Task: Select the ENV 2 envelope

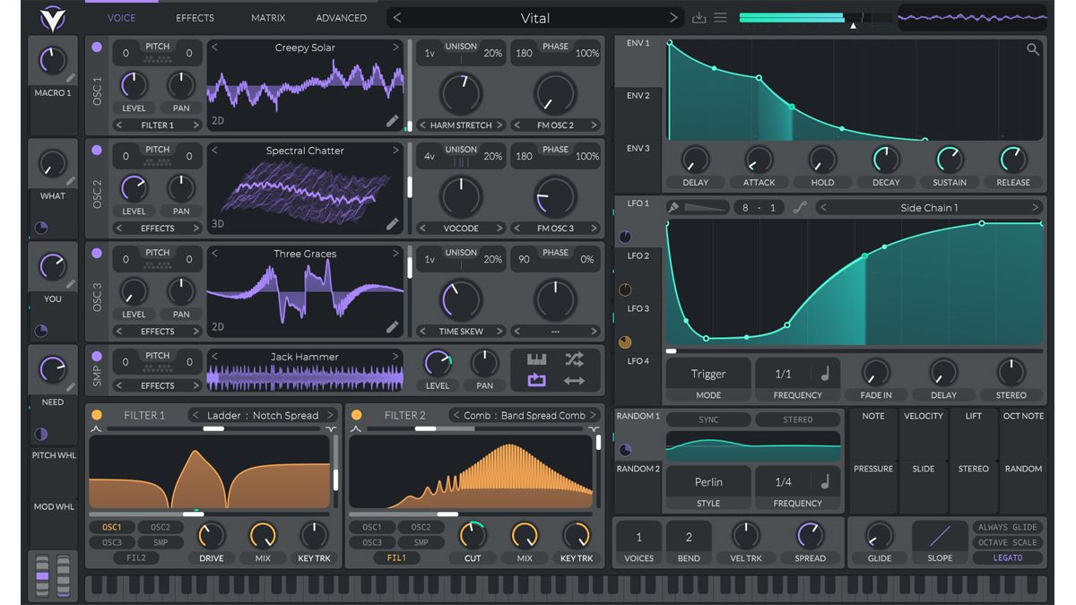Action: click(638, 96)
